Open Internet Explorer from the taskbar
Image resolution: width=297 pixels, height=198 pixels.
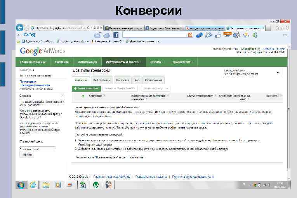tap(33, 185)
